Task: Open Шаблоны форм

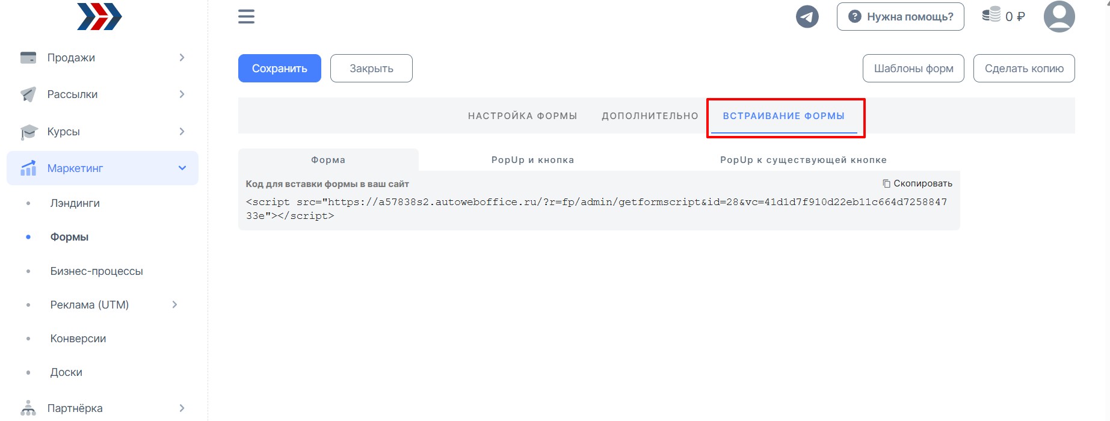Action: 913,69
